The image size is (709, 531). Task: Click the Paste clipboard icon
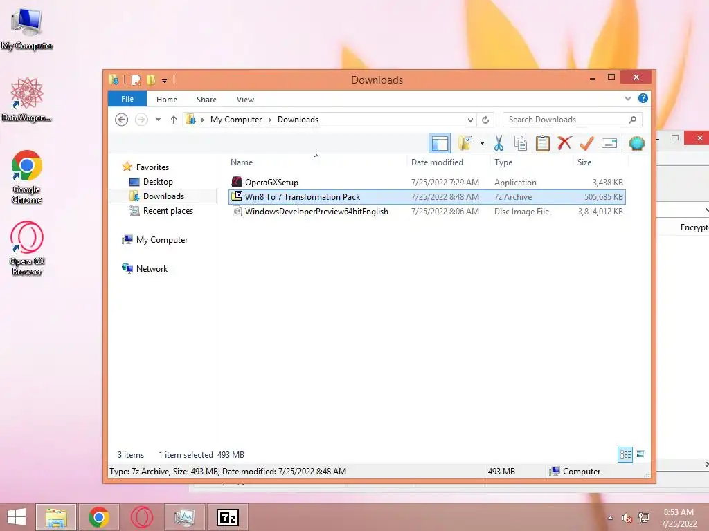coord(542,144)
